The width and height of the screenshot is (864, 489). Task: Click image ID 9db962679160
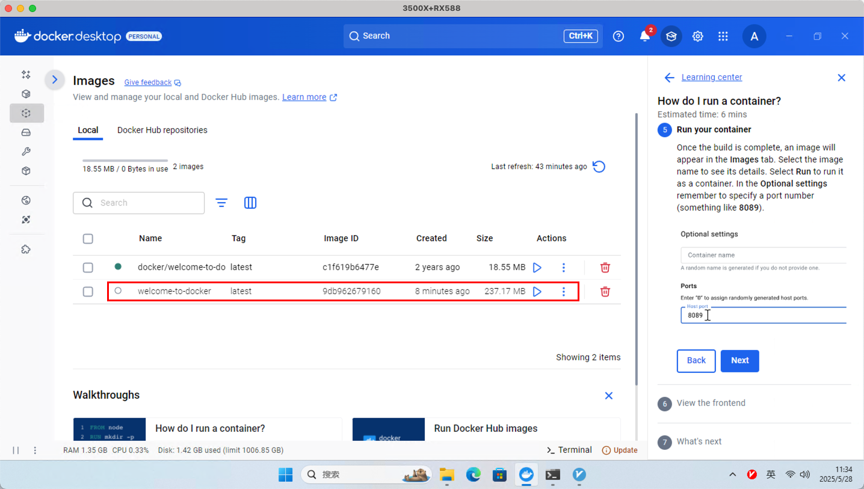click(x=351, y=291)
